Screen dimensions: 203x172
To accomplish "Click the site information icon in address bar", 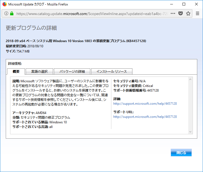I will pos(6,13).
